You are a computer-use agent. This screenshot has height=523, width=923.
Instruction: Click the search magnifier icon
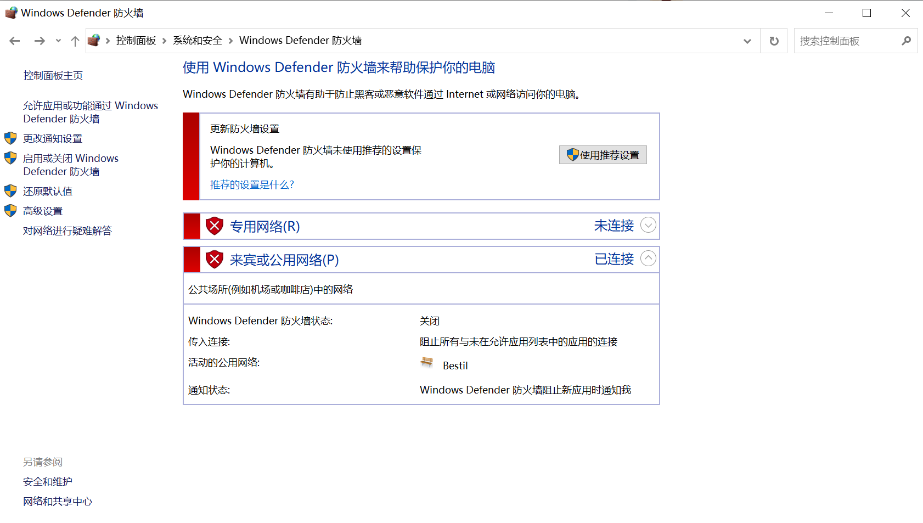click(x=906, y=41)
